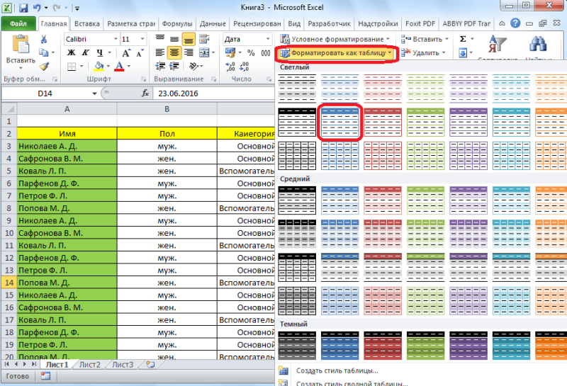567x386 pixels.
Task: Toggle Center horizontal alignment
Action: tap(174, 53)
